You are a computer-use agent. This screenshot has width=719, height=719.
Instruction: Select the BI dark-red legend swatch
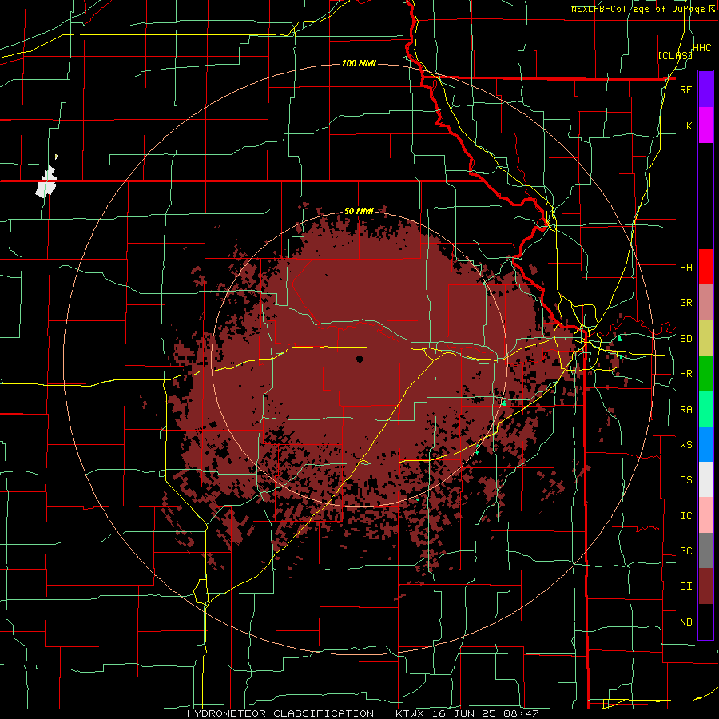pyautogui.click(x=705, y=586)
